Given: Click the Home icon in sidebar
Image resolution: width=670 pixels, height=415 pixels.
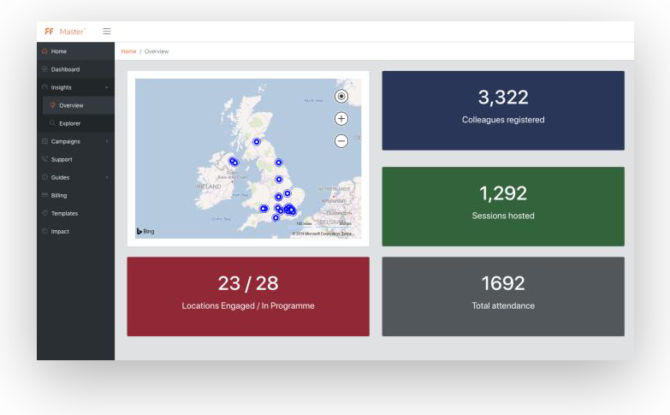Looking at the screenshot, I should coord(44,51).
